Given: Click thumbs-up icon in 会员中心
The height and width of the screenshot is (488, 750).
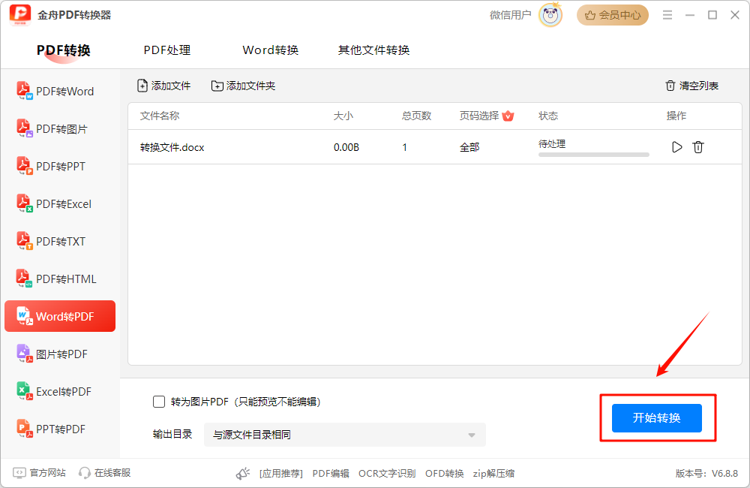Looking at the screenshot, I should [590, 15].
